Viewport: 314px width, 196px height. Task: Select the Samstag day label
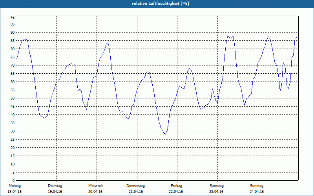[217, 186]
